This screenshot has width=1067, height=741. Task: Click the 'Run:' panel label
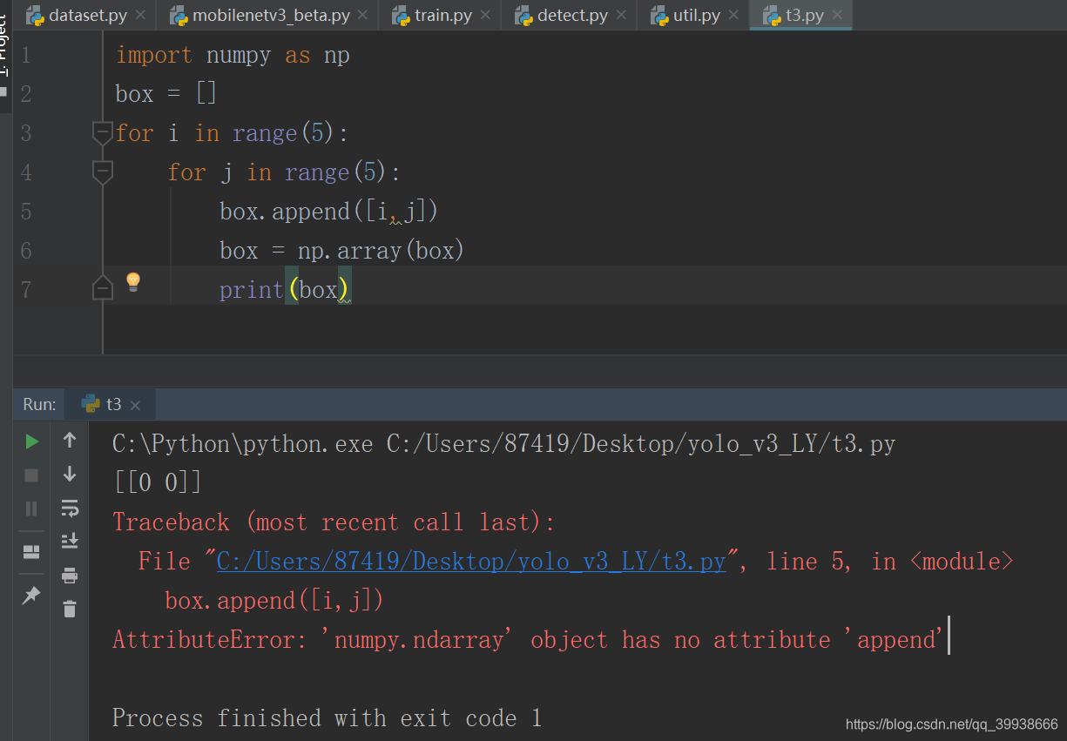(39, 404)
